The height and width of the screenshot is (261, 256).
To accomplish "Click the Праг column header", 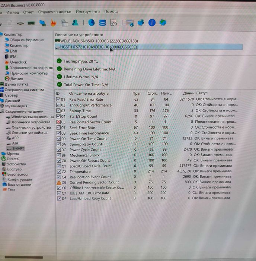I will 137,93.
